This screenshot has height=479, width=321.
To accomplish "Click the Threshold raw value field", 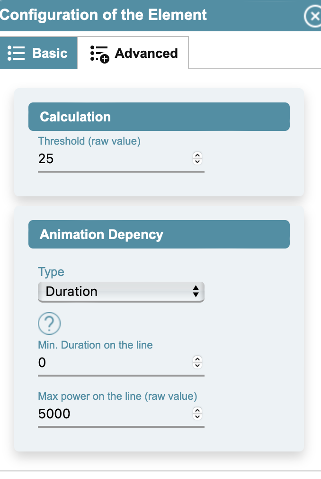I will pyautogui.click(x=121, y=159).
